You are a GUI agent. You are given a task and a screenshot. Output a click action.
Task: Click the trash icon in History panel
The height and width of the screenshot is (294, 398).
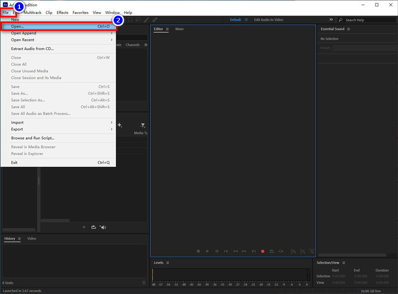click(x=144, y=283)
